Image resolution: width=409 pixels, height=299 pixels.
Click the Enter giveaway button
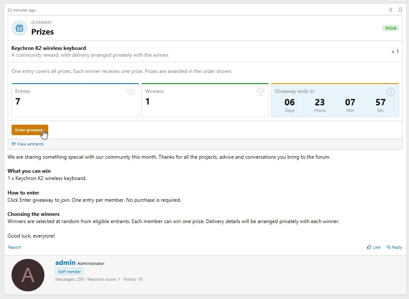pyautogui.click(x=30, y=130)
